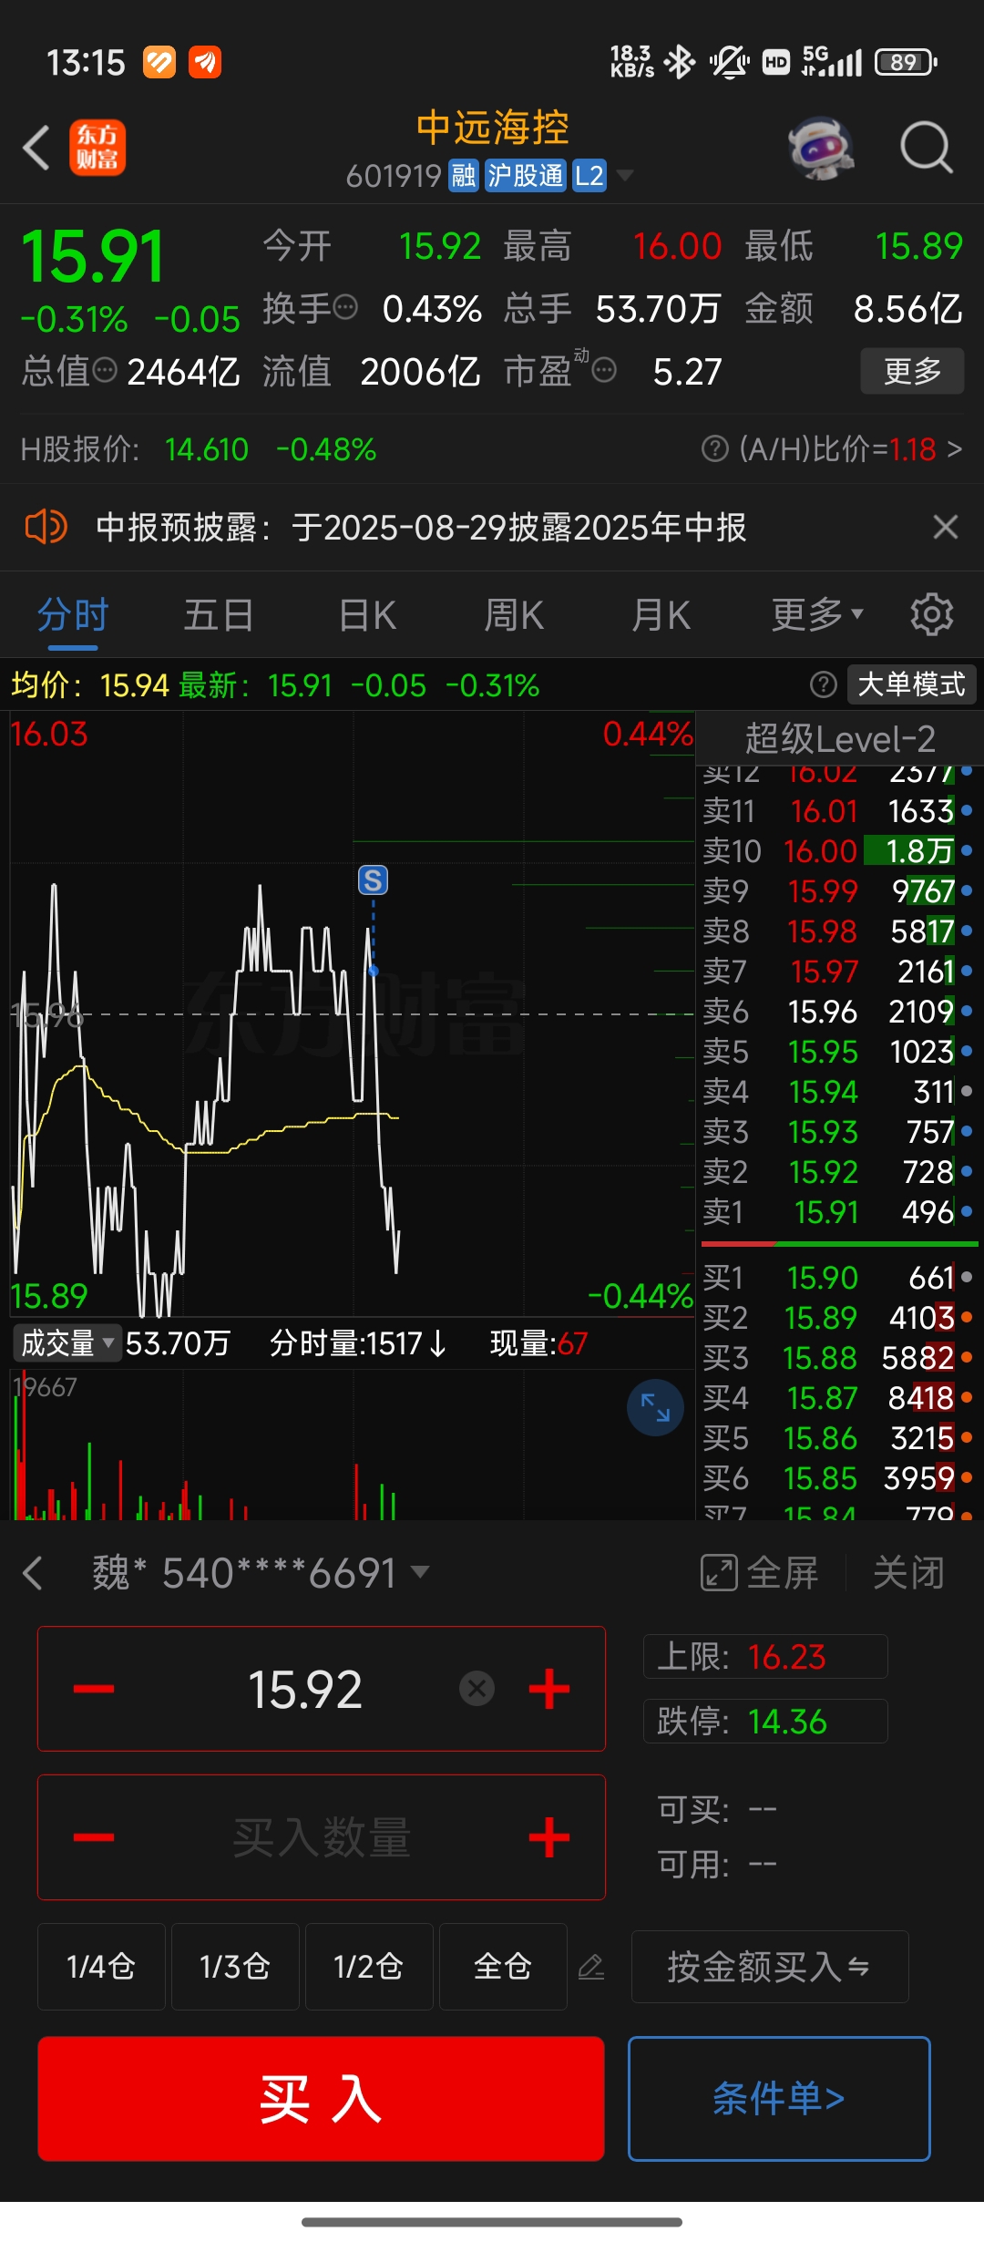This screenshot has width=984, height=2242.
Task: Tap the 总值 info icon
Action: click(x=106, y=370)
